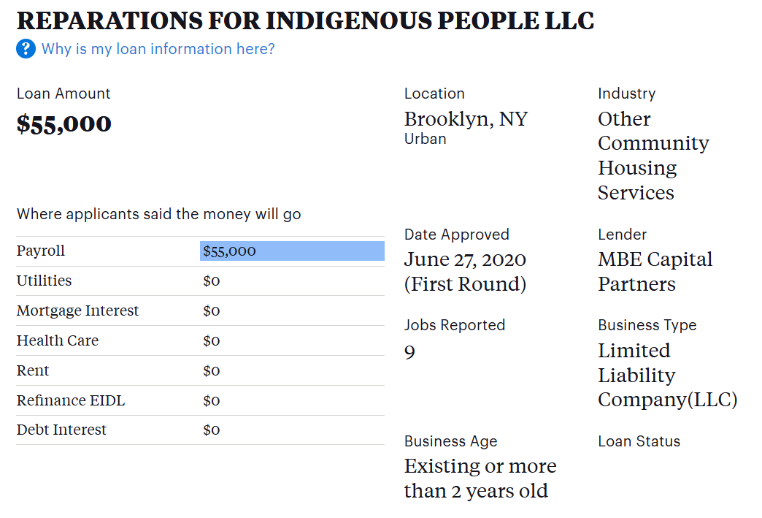762x518 pixels.
Task: Click the Other Community Housing Services industry text
Action: (653, 156)
